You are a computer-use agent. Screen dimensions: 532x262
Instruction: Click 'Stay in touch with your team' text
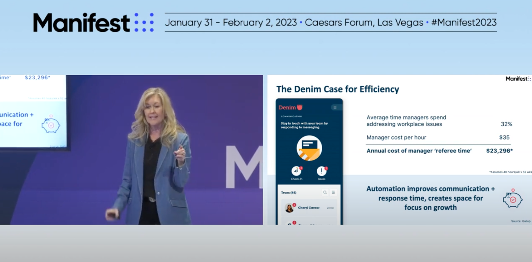(x=304, y=125)
